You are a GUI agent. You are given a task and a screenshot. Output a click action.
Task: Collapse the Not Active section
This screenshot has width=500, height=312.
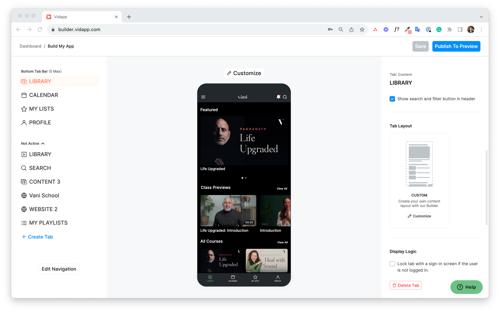pos(43,144)
